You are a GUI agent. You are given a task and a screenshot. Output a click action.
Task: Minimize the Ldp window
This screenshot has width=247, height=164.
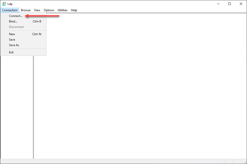(x=218, y=4)
